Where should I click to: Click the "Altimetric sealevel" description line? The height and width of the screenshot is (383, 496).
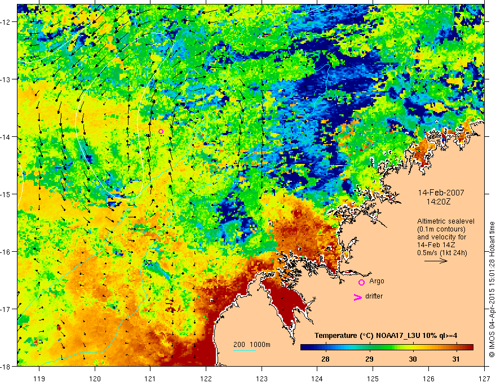446,221
